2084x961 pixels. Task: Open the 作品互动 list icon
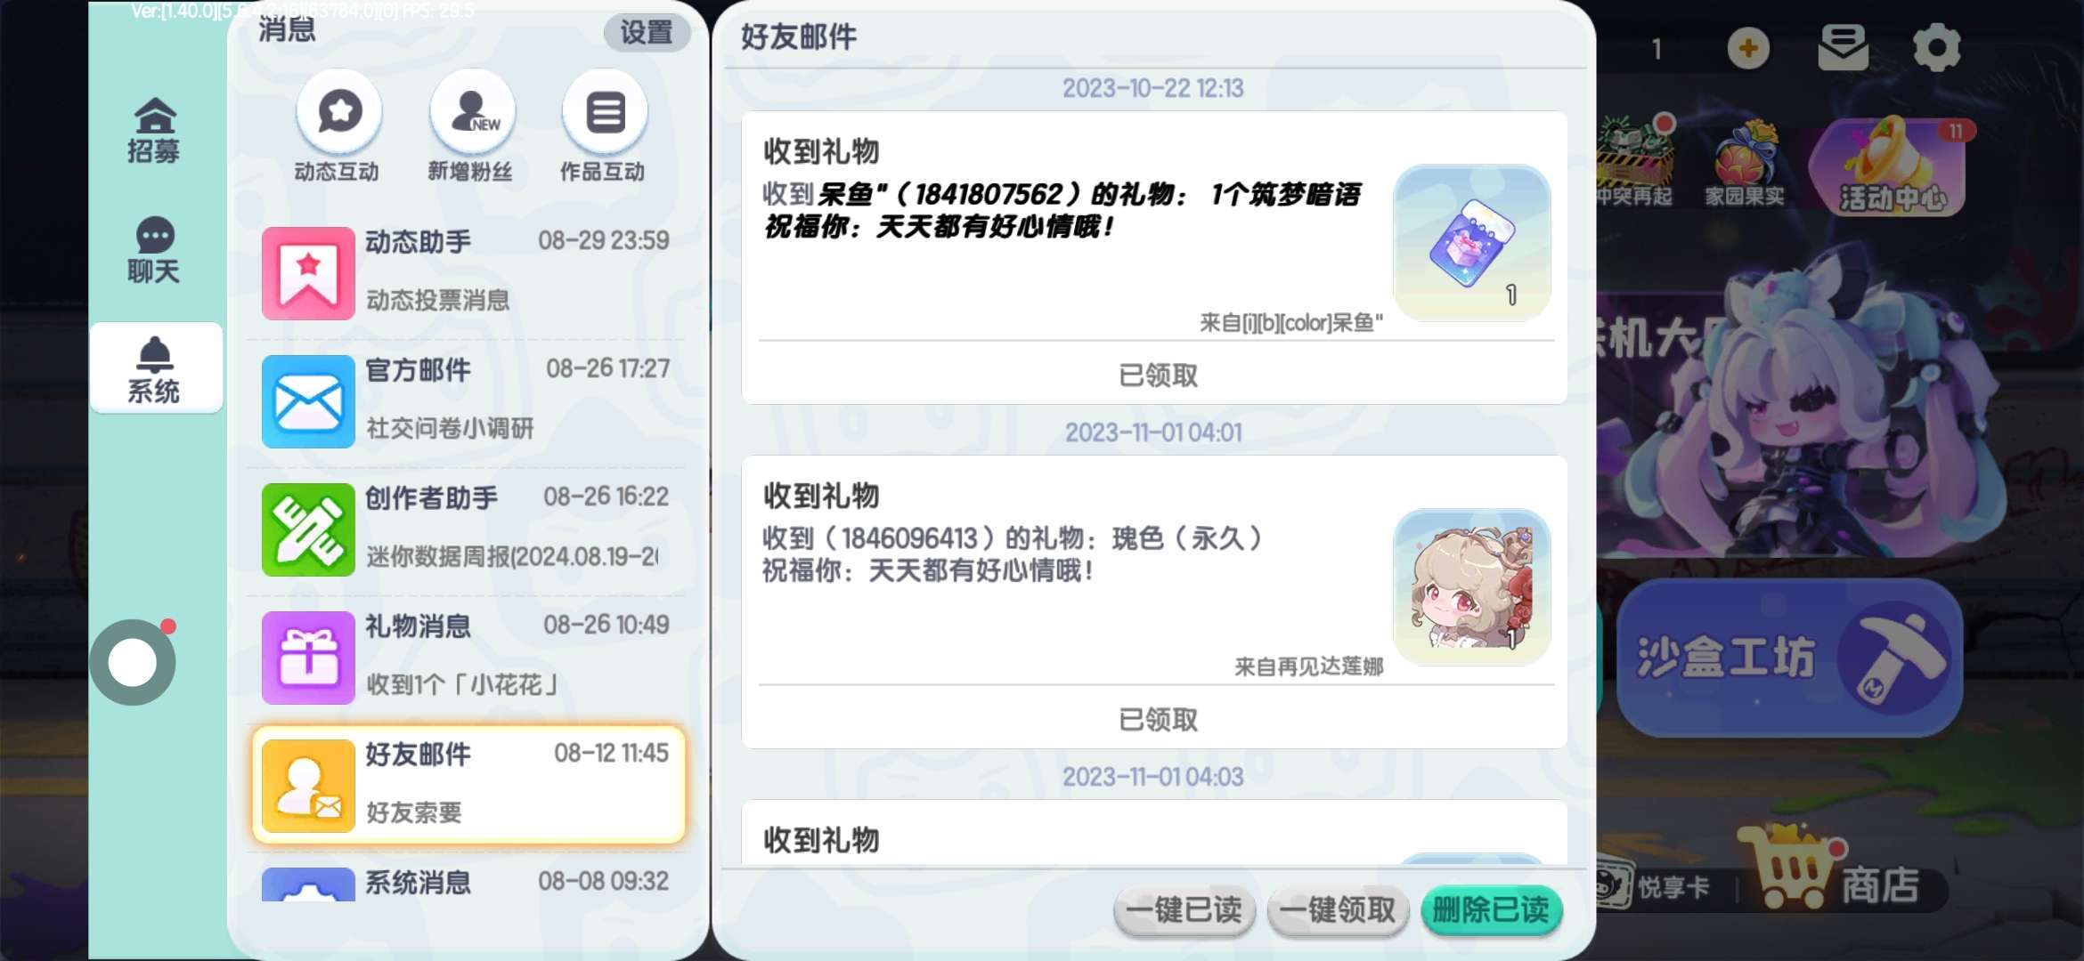point(605,112)
